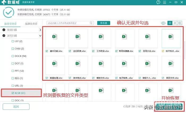Click the 返回 back button

tap(16, 107)
